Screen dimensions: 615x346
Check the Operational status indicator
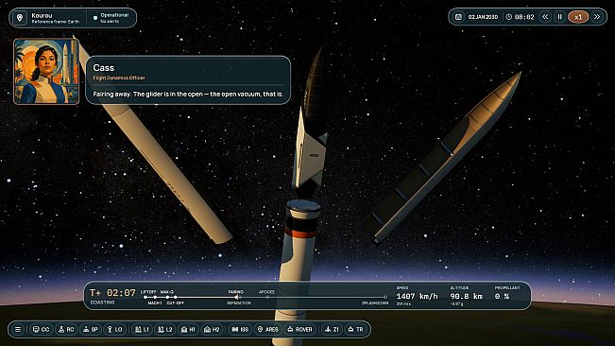coord(111,18)
